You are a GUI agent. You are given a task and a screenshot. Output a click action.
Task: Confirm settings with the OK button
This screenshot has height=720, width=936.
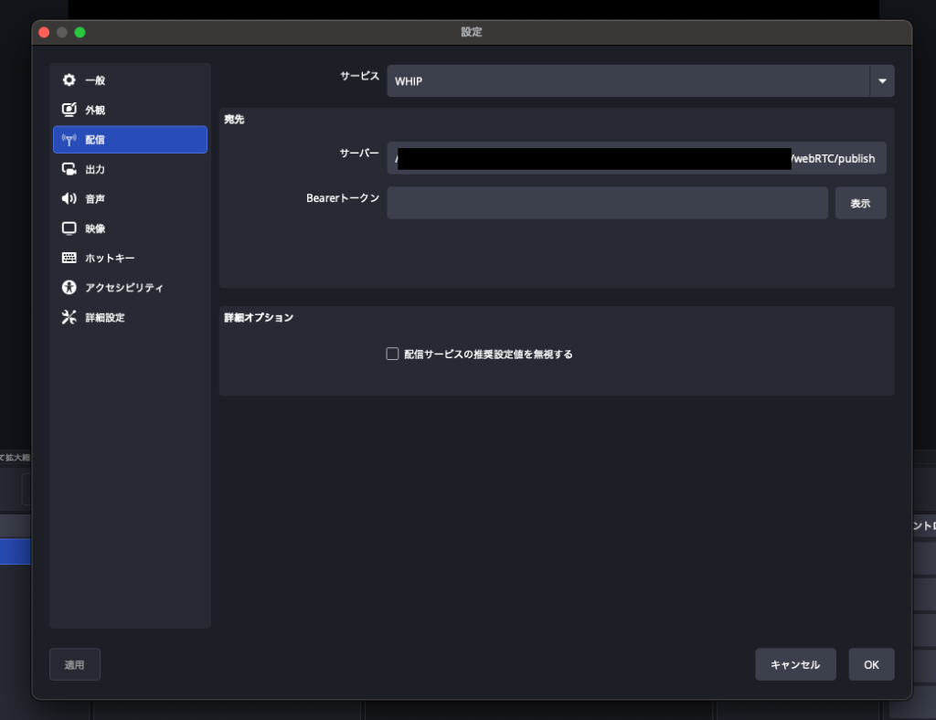pos(871,664)
